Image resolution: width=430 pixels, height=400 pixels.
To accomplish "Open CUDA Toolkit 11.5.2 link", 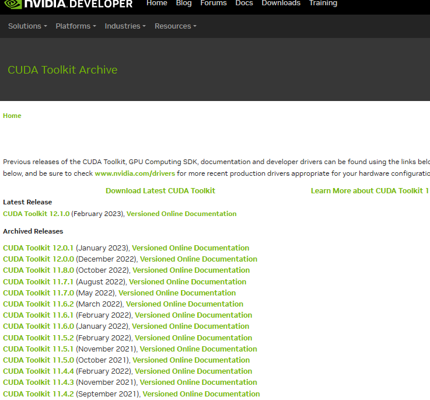I will pos(39,338).
